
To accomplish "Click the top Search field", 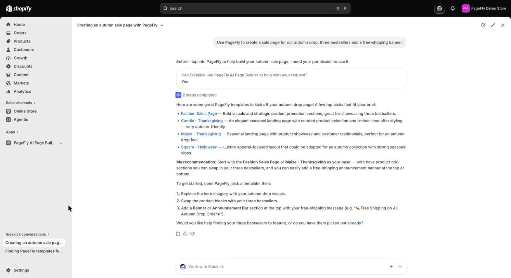I will pos(255,8).
